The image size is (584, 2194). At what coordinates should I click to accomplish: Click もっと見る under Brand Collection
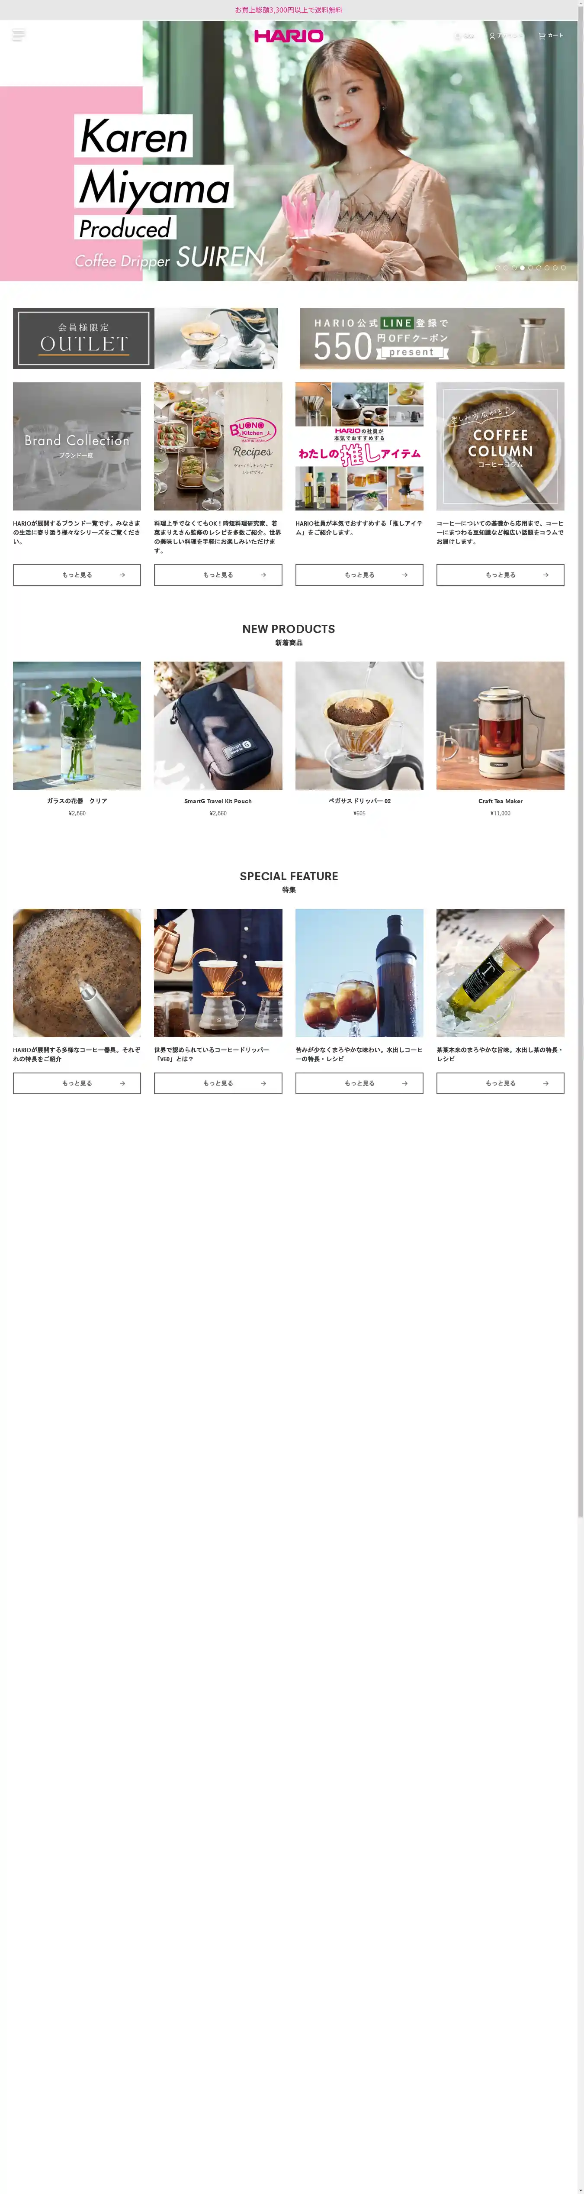tap(77, 575)
